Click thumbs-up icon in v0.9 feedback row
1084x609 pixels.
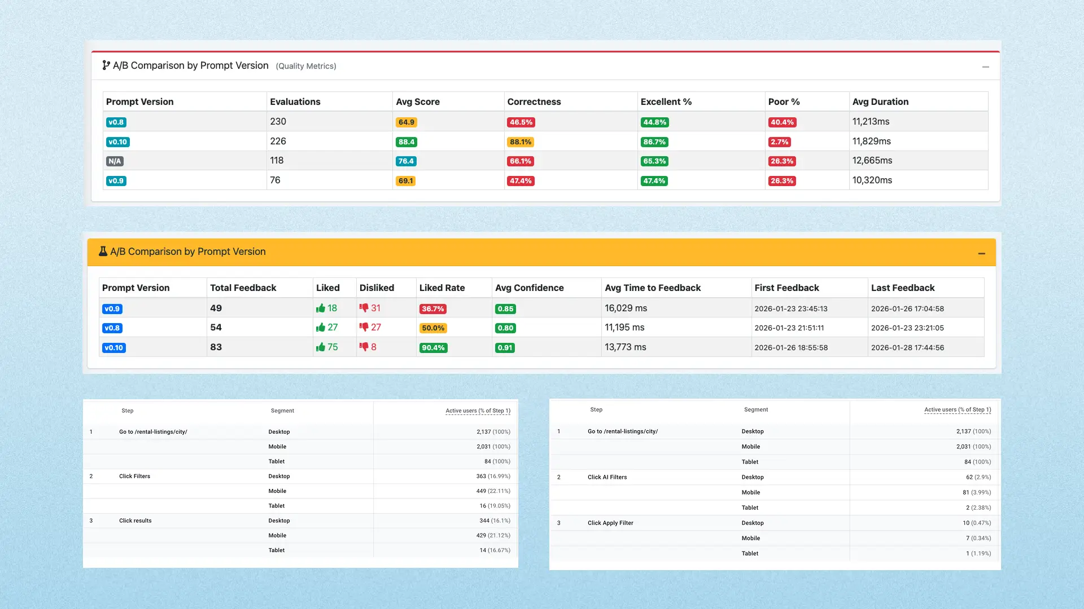[321, 308]
